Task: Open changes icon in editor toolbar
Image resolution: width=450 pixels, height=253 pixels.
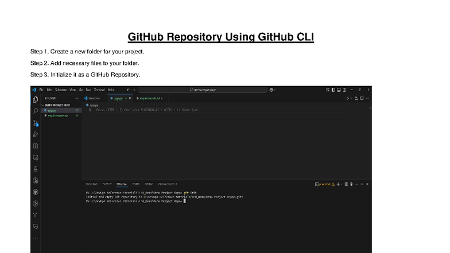Action: point(356,99)
